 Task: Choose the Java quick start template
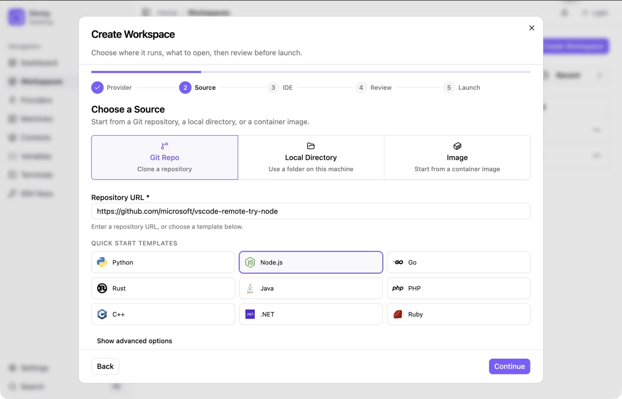(x=311, y=288)
